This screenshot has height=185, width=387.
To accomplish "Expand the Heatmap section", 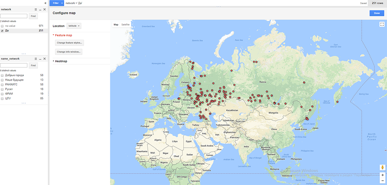I will [x=61, y=61].
